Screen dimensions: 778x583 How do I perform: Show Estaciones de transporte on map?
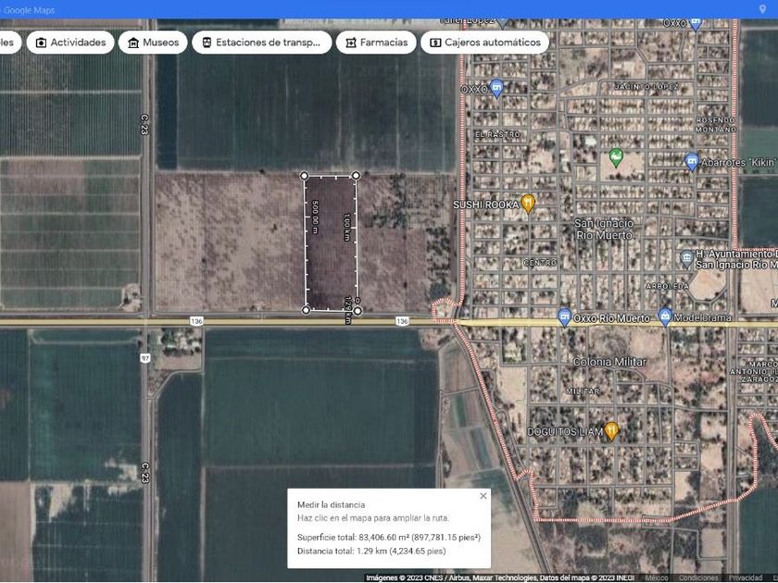point(262,43)
